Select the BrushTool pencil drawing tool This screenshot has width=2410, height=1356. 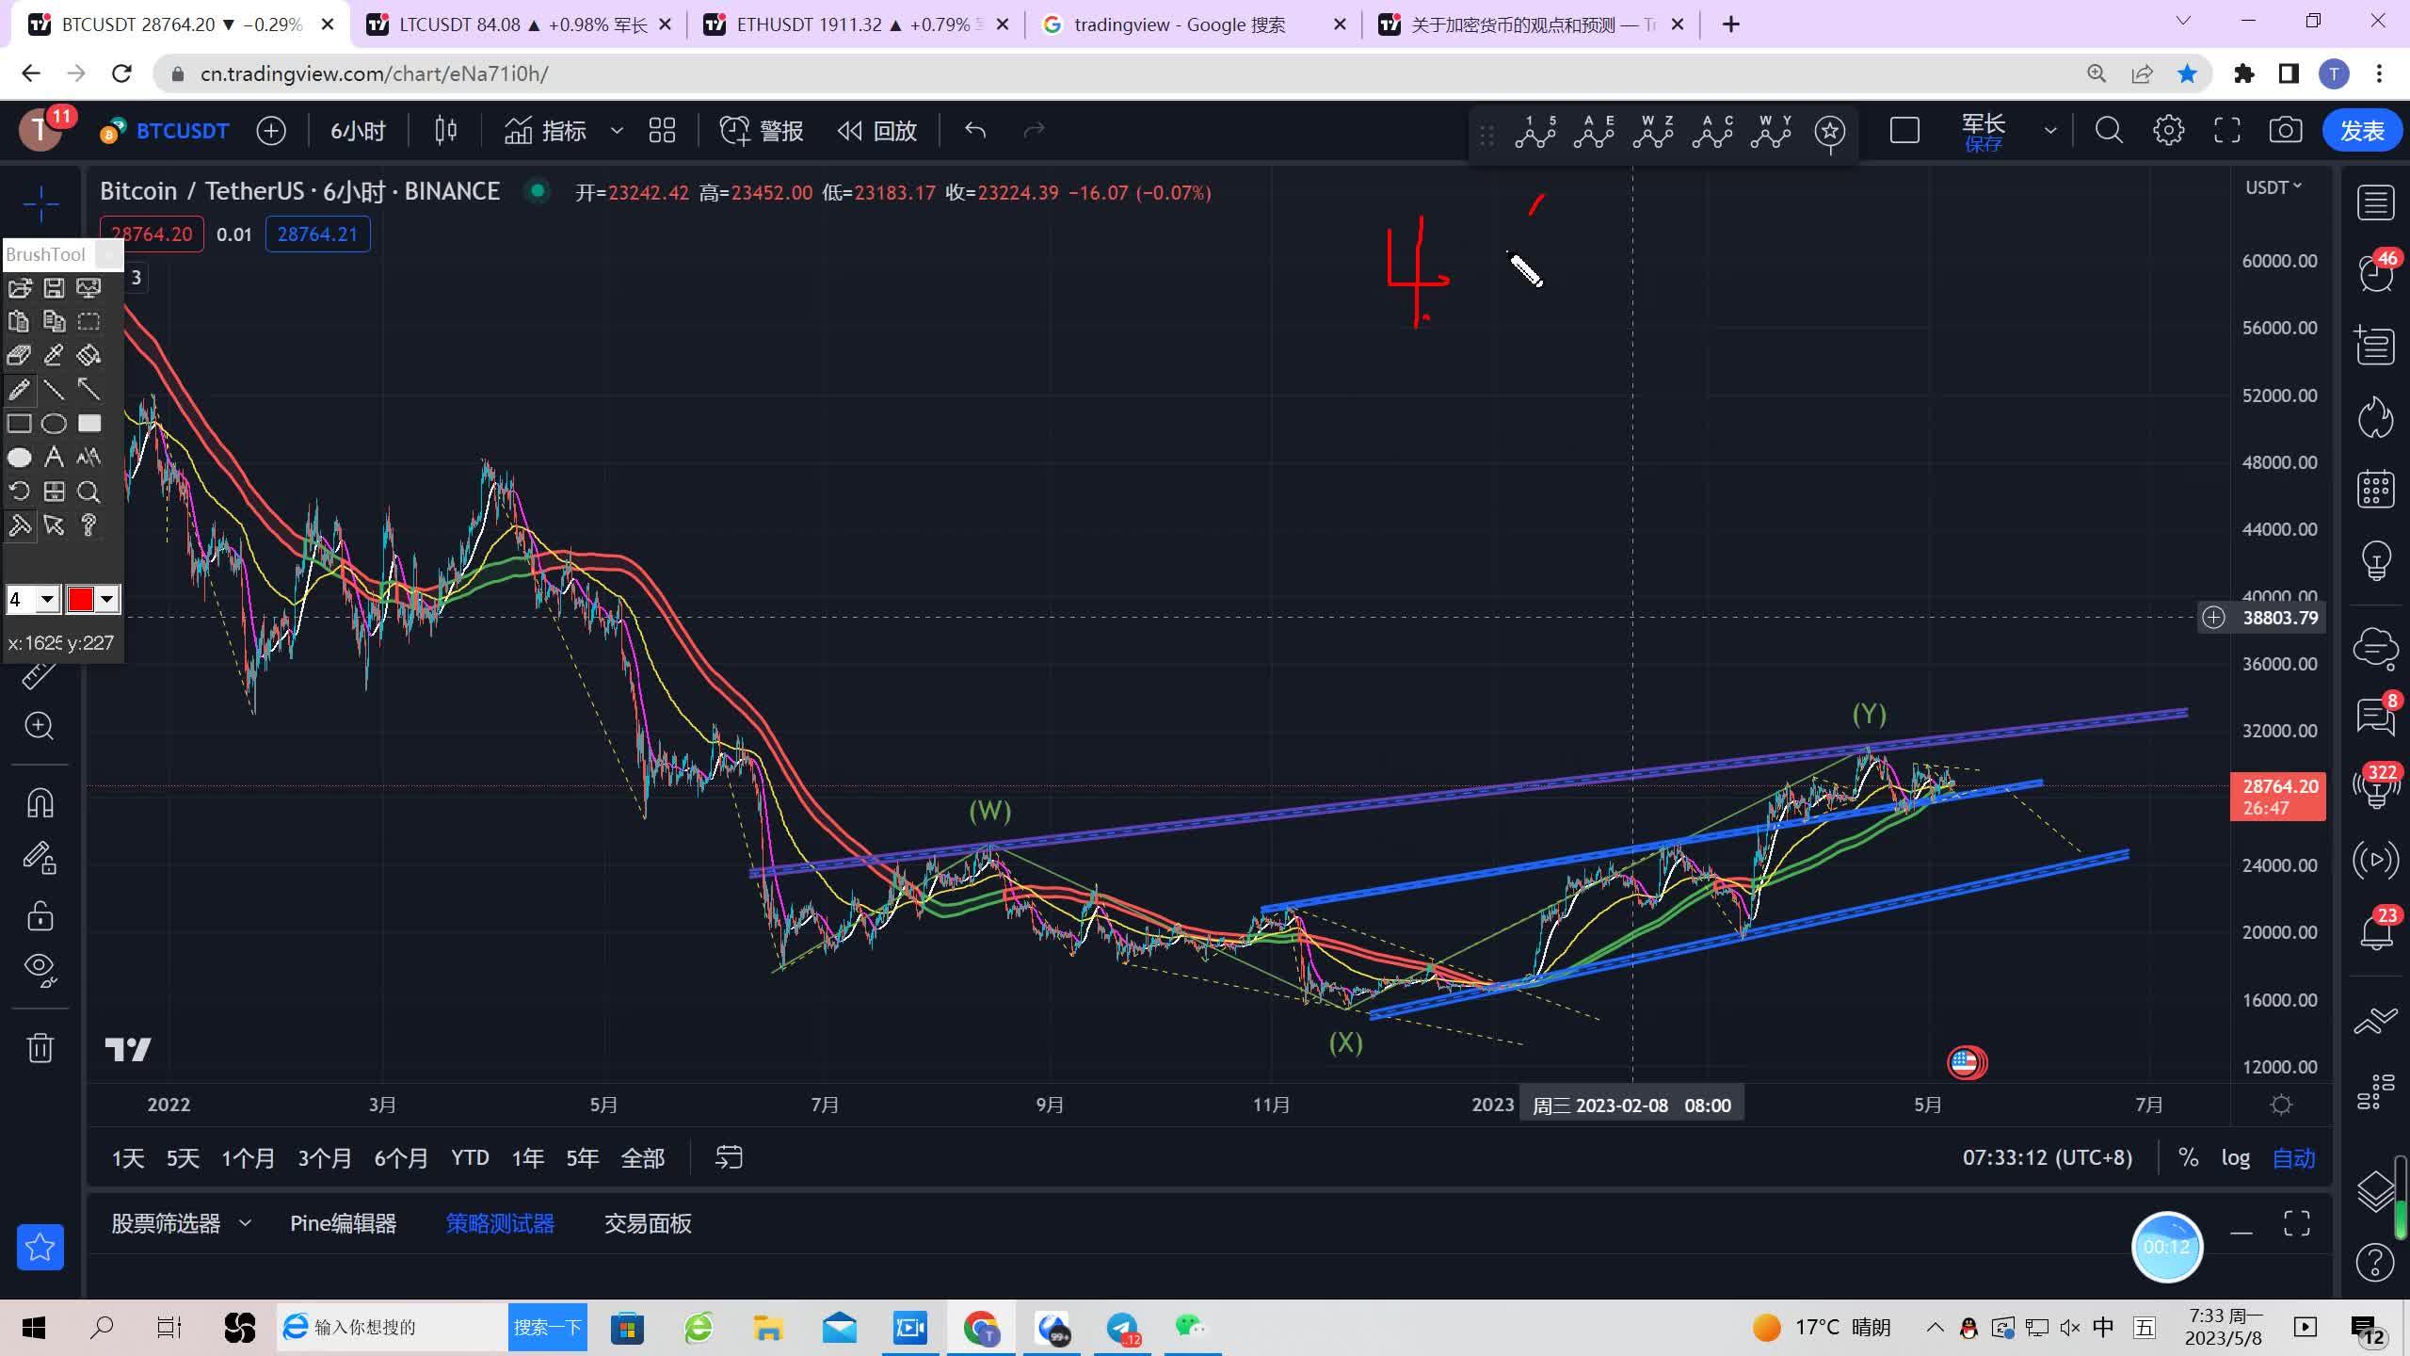(20, 390)
